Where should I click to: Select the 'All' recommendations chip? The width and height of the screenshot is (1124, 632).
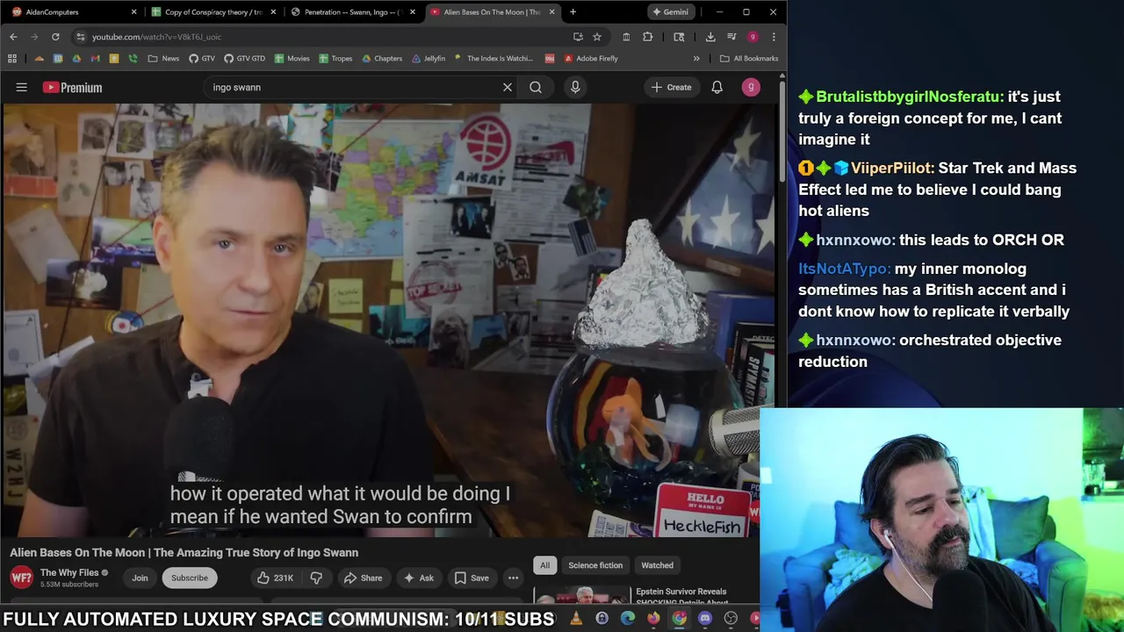tap(544, 565)
